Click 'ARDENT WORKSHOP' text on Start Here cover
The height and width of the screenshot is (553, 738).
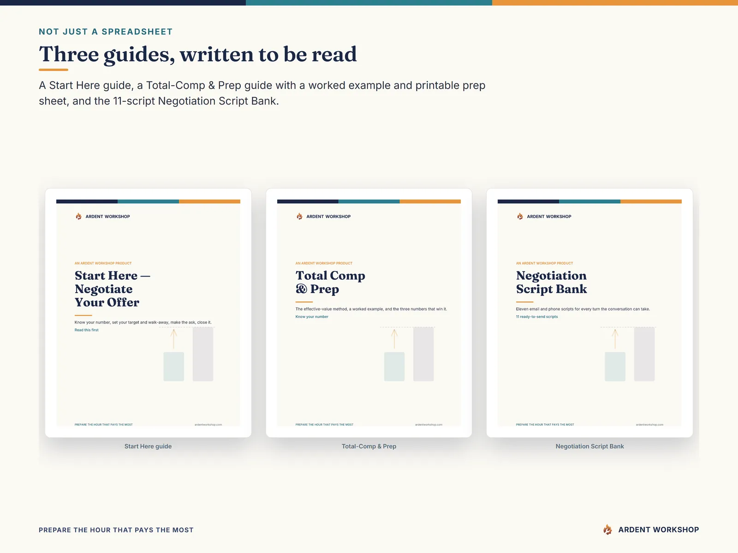[x=107, y=217]
